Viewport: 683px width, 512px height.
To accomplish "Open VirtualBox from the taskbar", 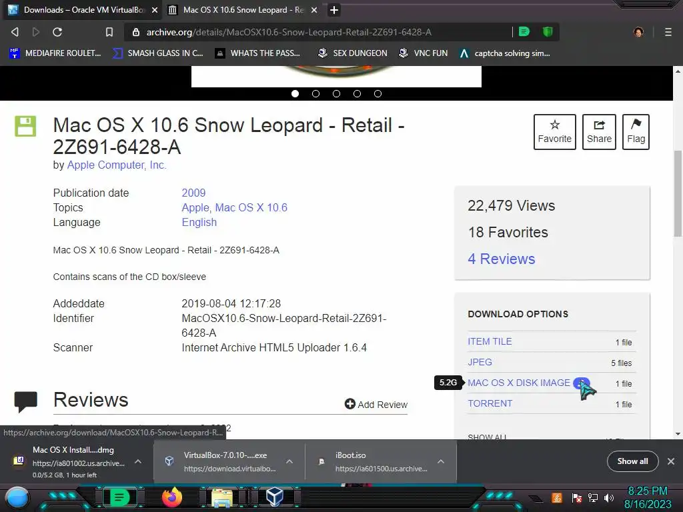I will [x=274, y=497].
